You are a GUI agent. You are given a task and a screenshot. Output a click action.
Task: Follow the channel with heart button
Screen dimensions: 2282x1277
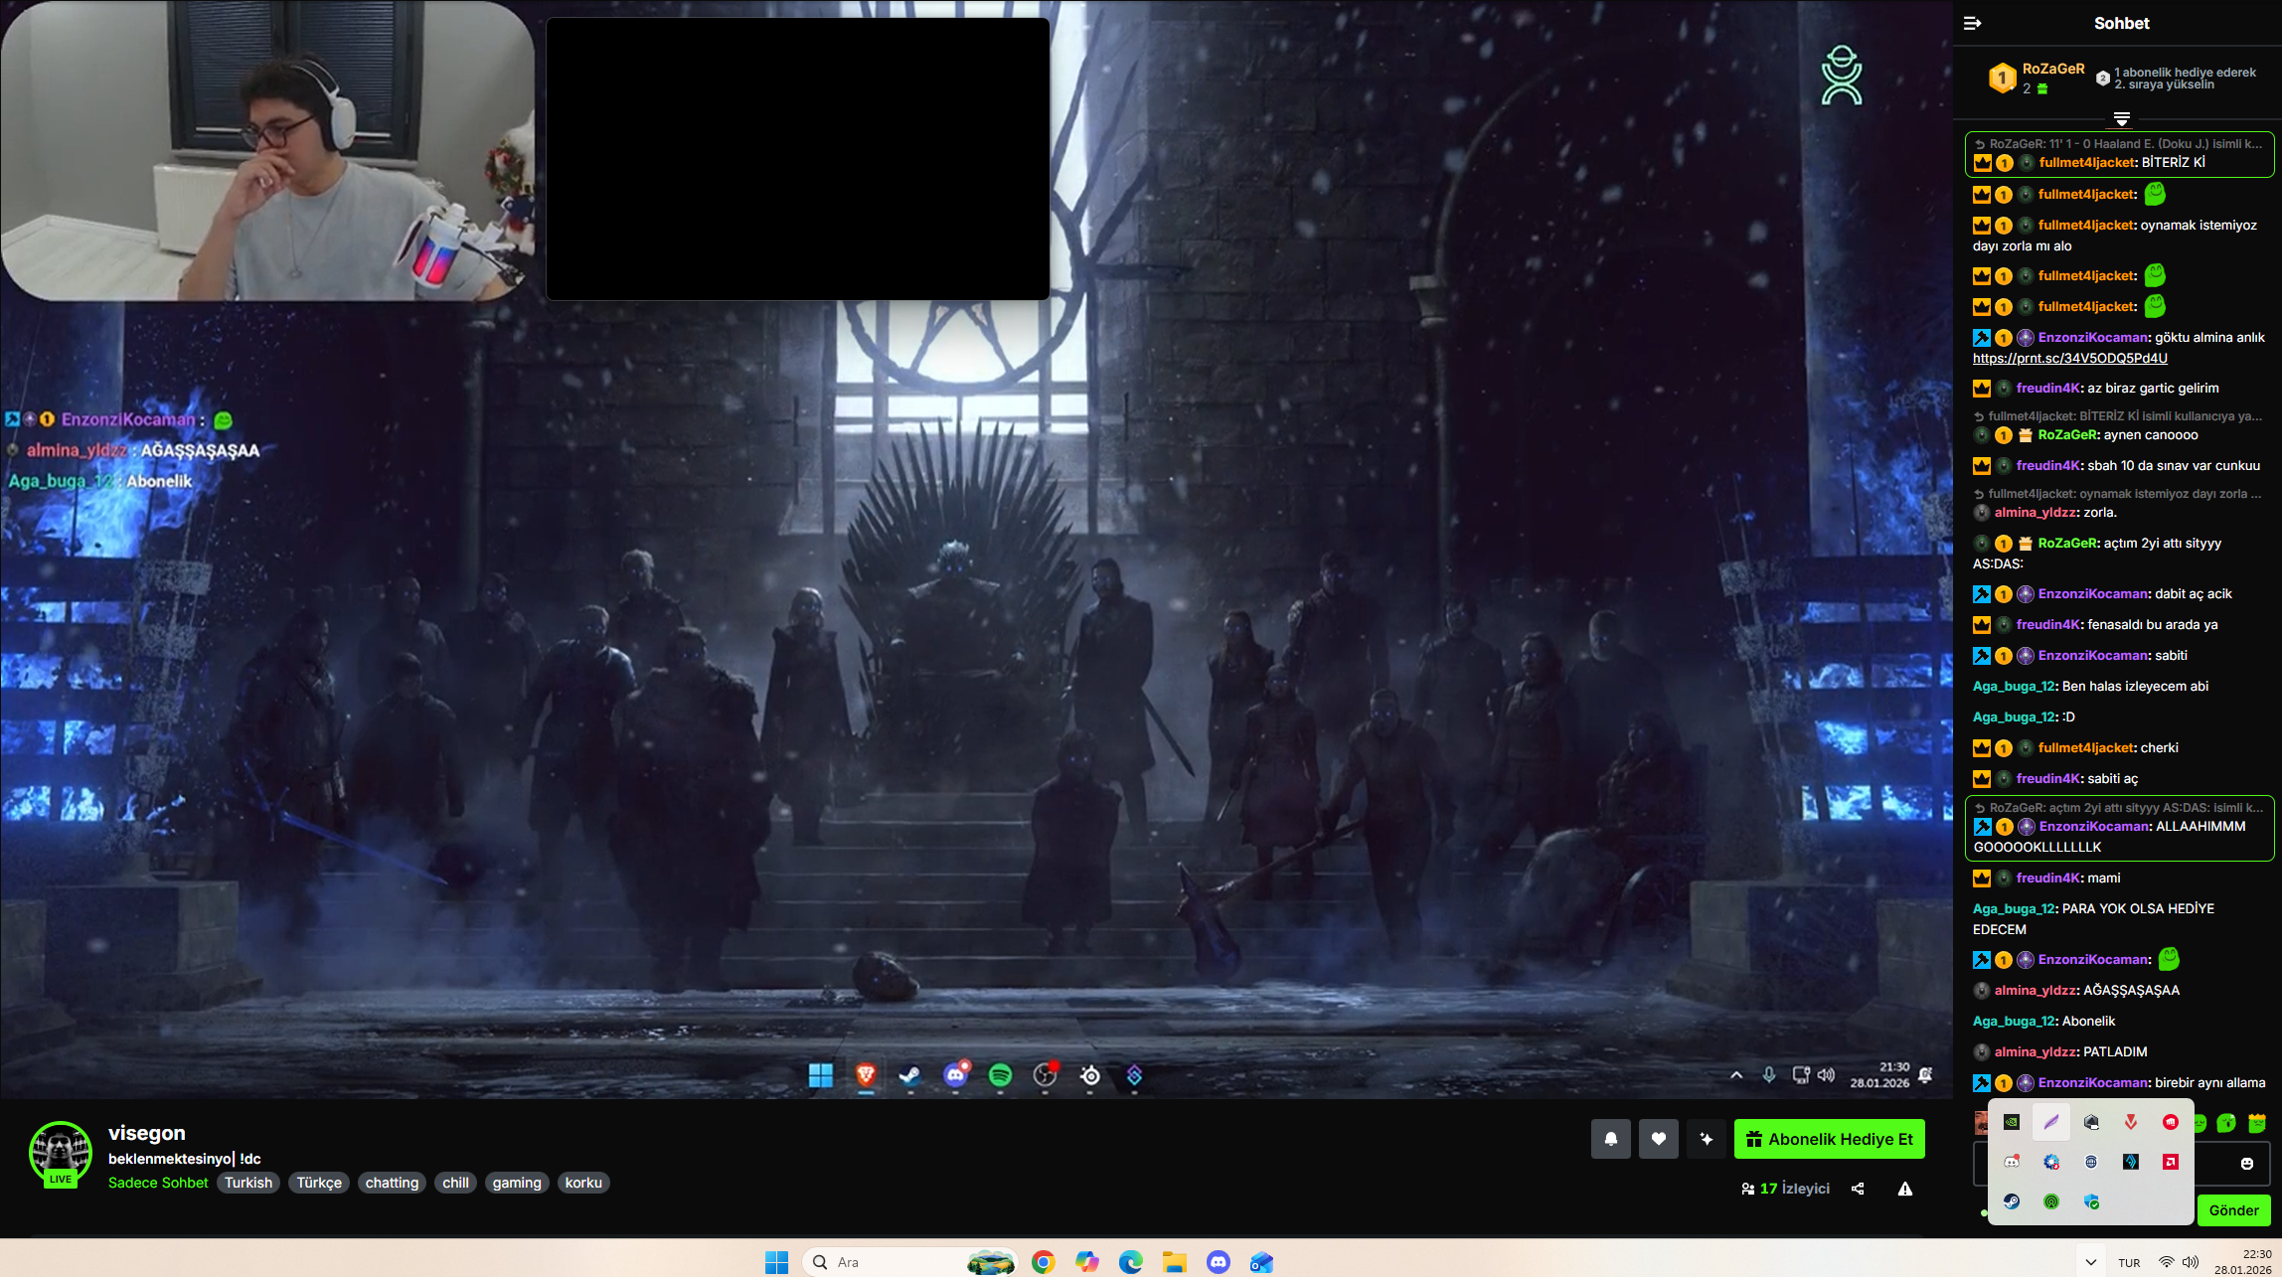coord(1659,1139)
